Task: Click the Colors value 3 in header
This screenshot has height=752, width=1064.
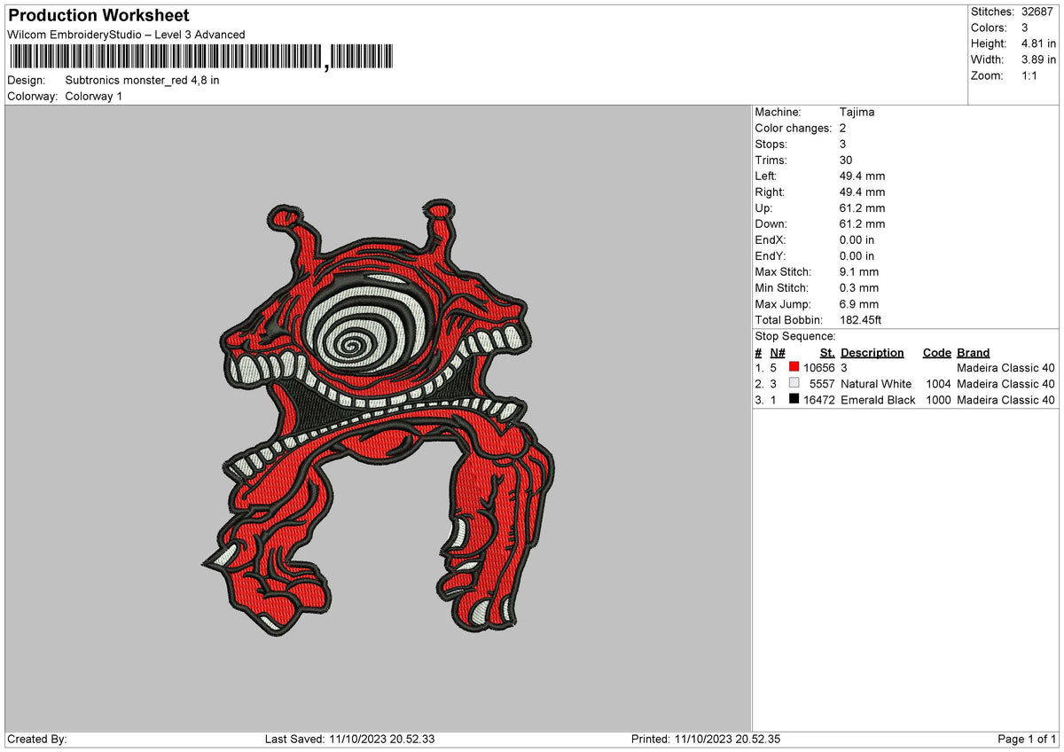Action: pyautogui.click(x=1025, y=27)
